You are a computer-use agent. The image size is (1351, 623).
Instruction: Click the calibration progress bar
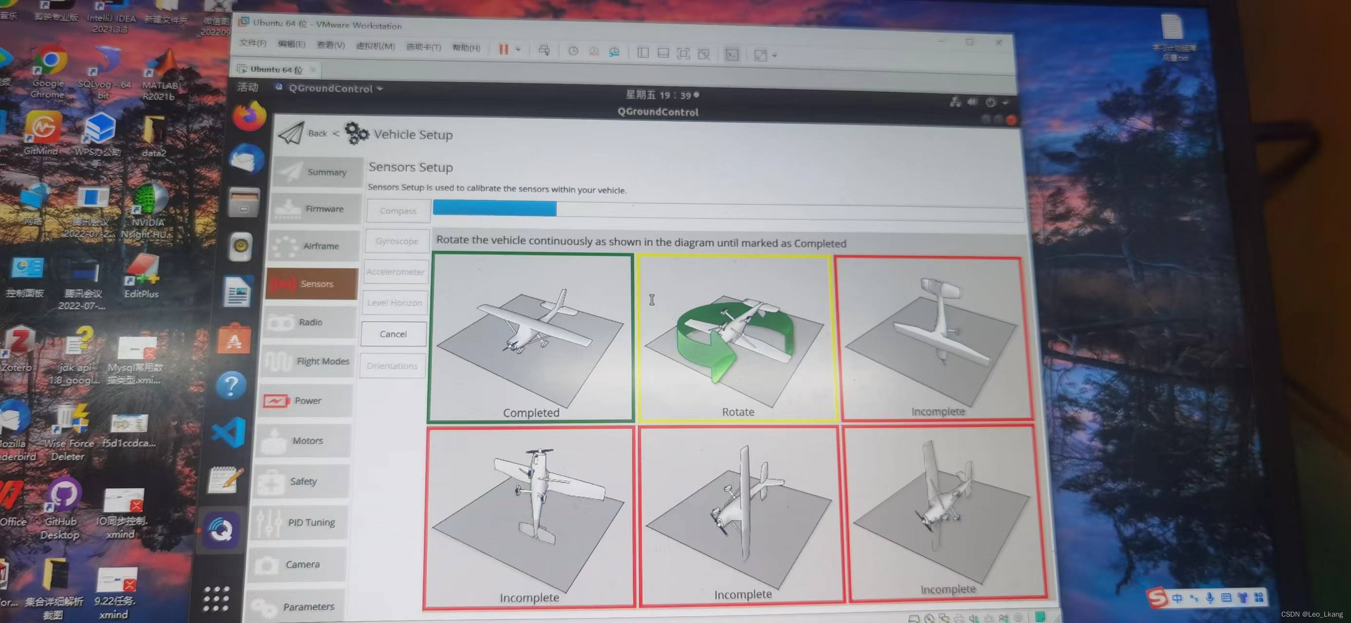728,211
